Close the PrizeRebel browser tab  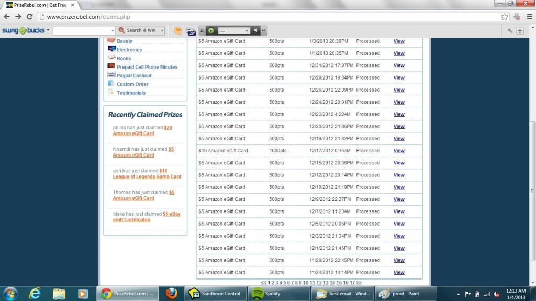point(72,5)
